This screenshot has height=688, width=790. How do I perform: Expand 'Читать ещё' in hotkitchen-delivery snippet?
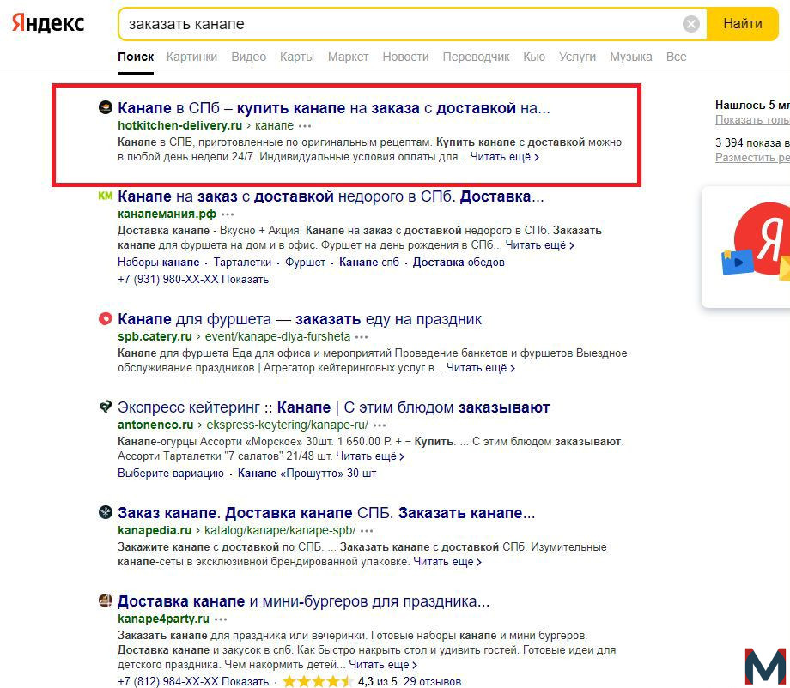[x=504, y=157]
